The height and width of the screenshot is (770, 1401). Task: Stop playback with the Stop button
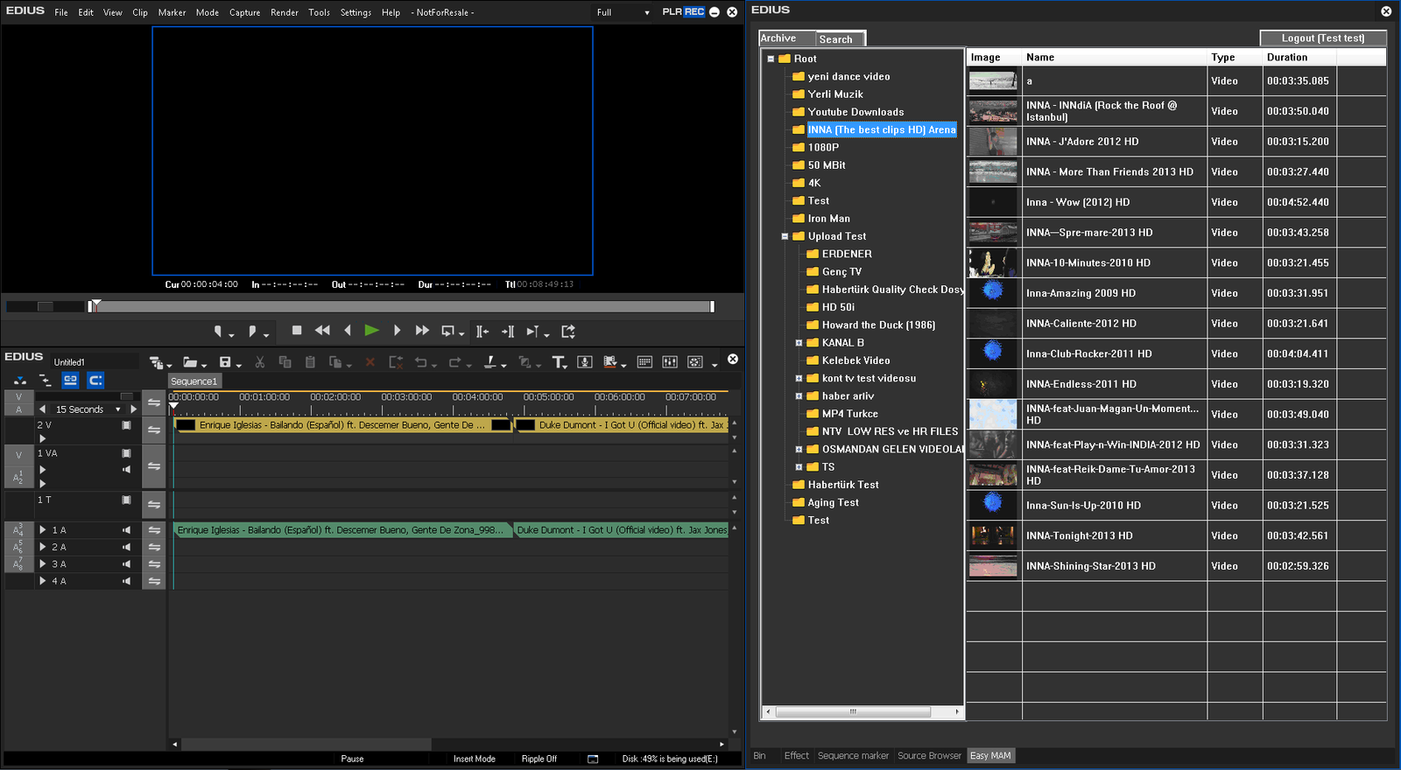click(297, 331)
